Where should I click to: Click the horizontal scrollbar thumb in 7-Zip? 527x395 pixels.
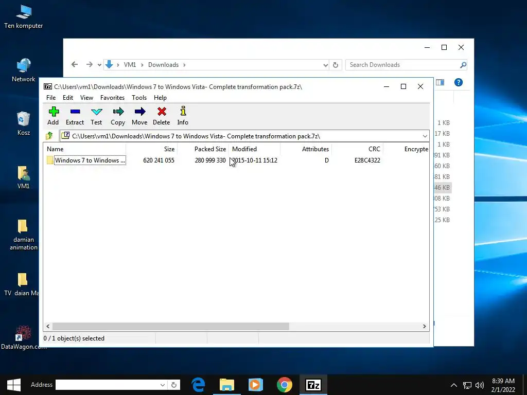(x=170, y=326)
